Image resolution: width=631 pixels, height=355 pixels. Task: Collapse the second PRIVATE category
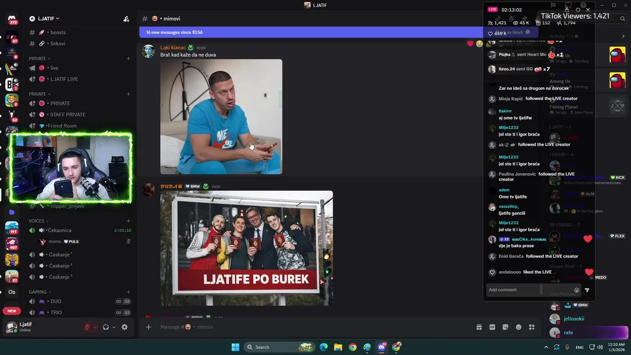(39, 94)
